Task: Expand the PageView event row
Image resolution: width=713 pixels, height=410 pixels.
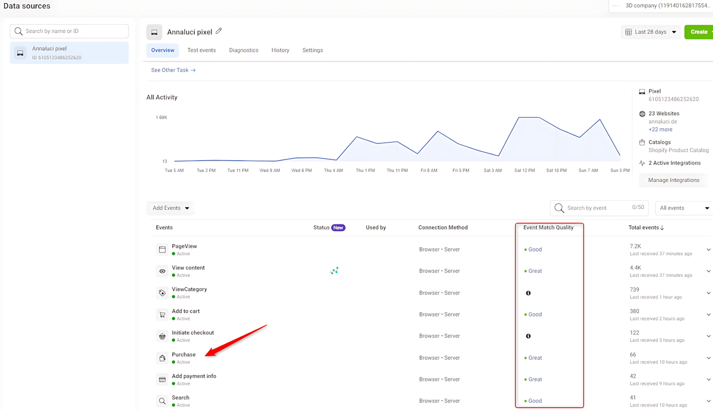Action: coord(708,250)
